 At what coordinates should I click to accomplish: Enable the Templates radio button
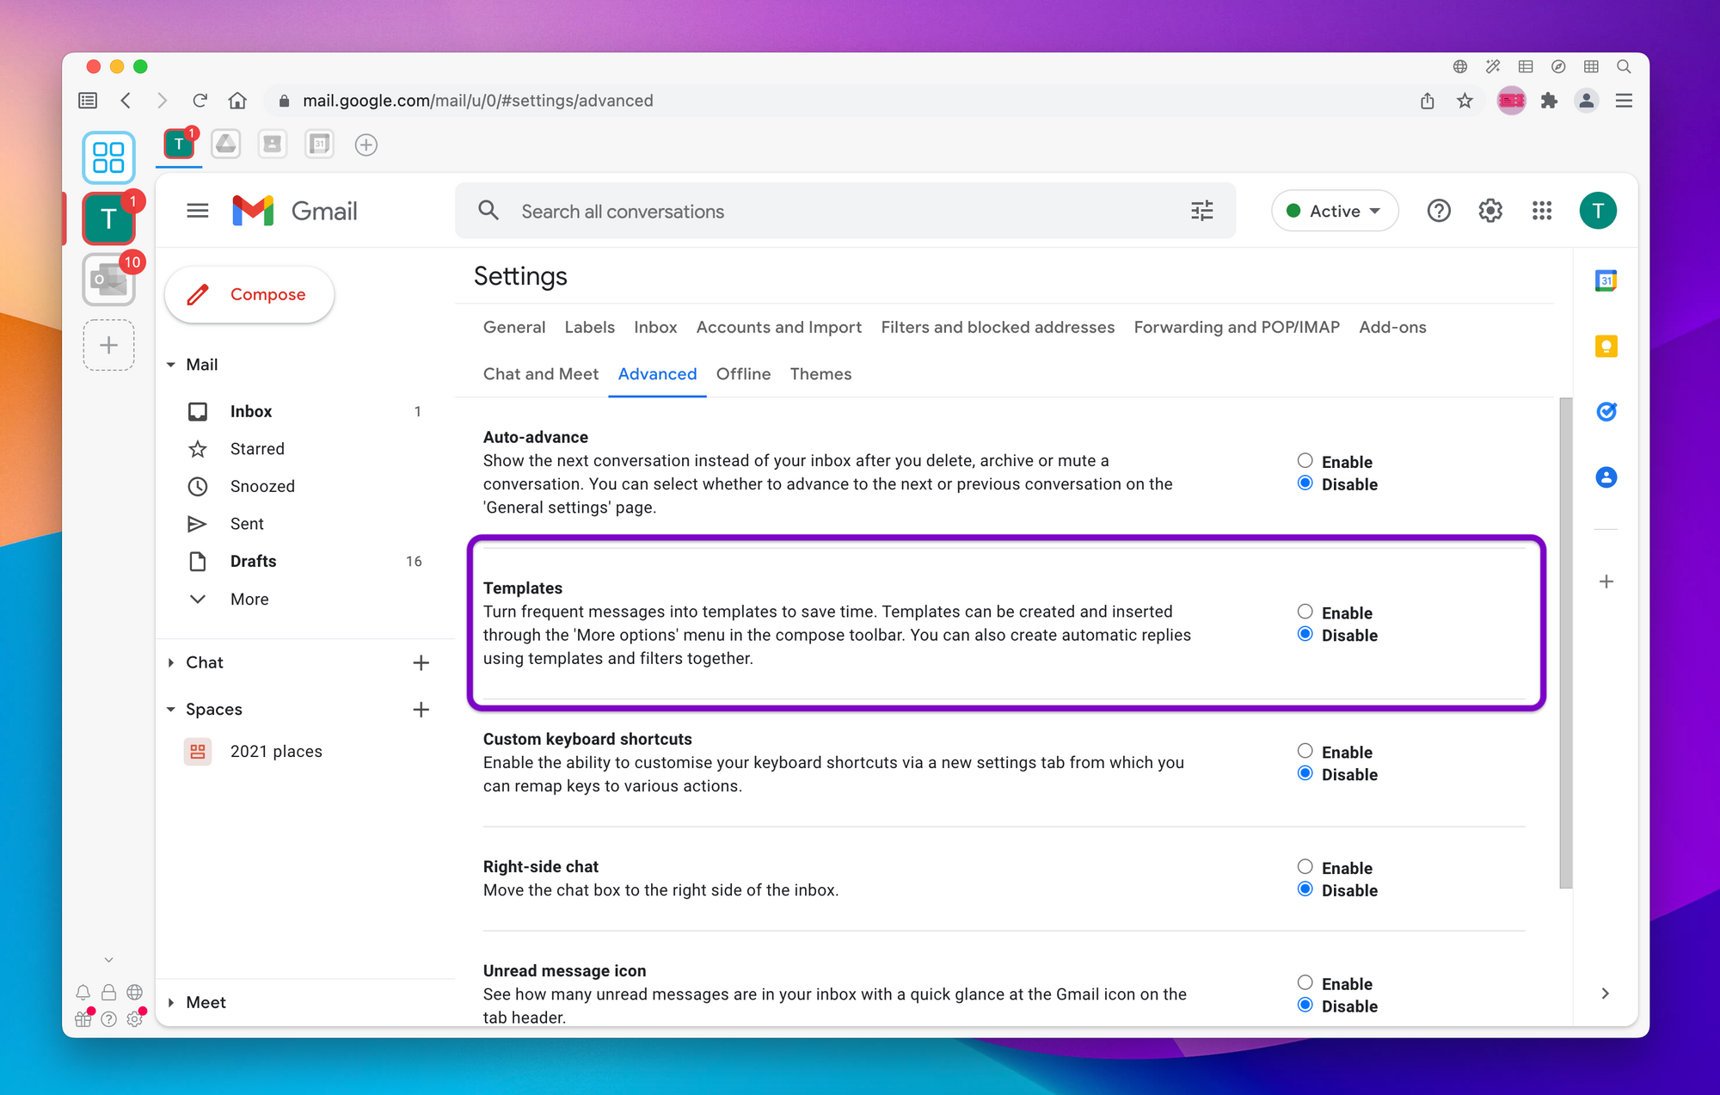click(x=1304, y=612)
